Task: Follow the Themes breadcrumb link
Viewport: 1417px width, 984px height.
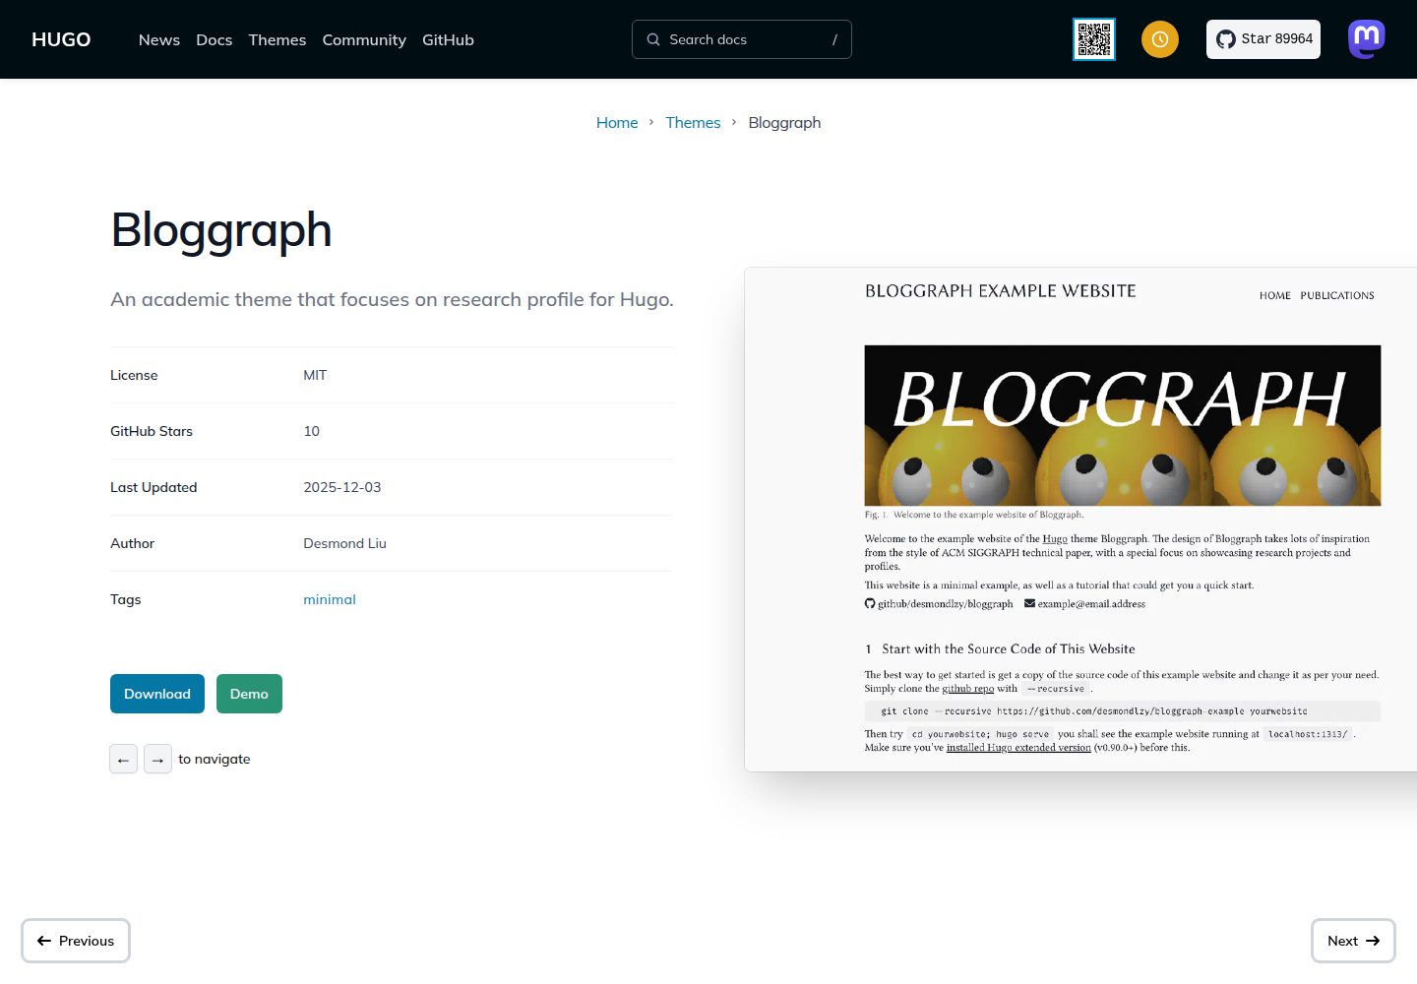Action: [693, 122]
